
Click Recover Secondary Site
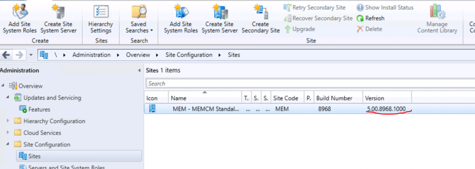click(x=318, y=19)
